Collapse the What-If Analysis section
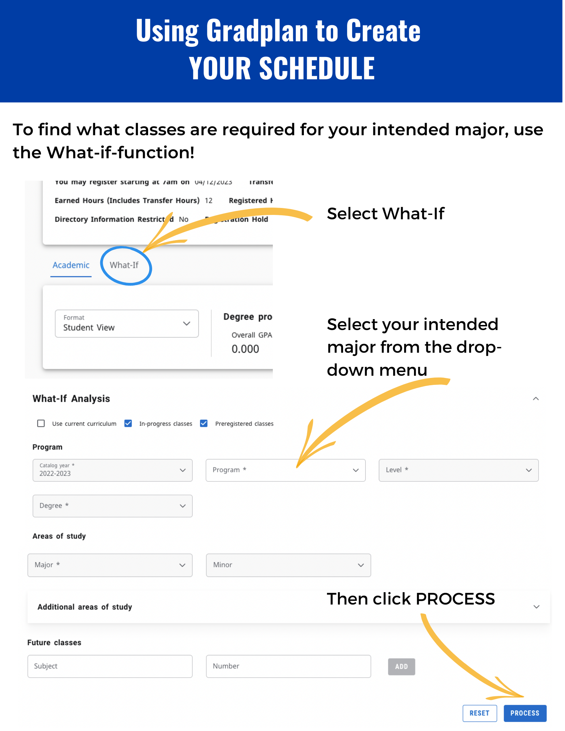 point(536,398)
